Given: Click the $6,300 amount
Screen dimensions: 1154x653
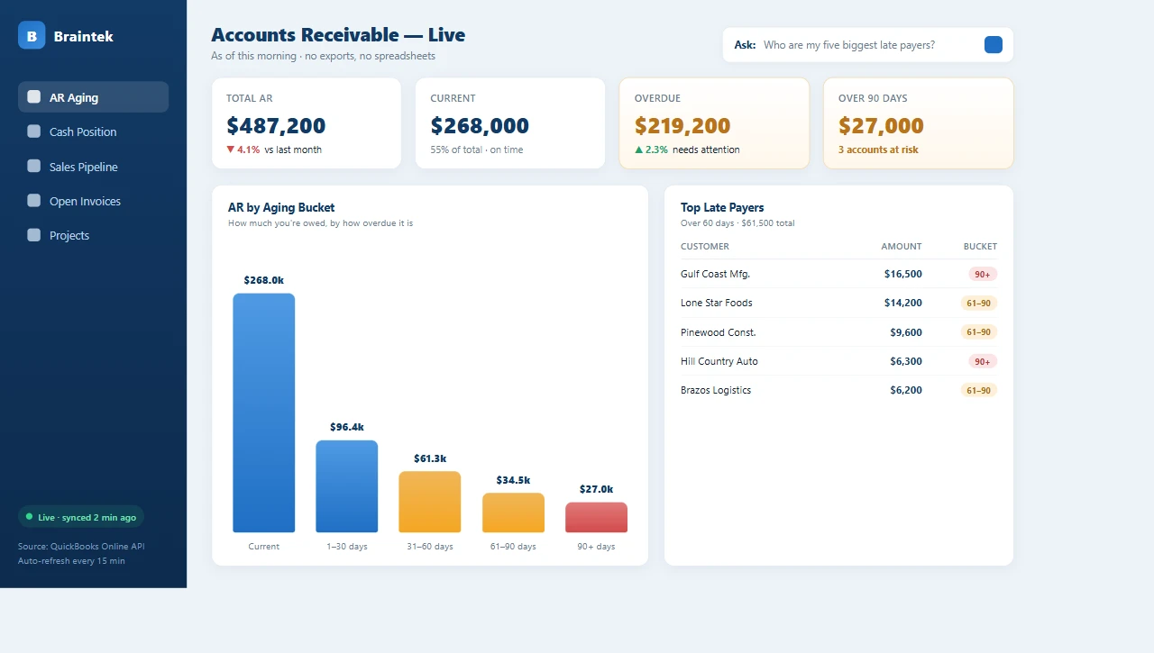Looking at the screenshot, I should (x=906, y=361).
